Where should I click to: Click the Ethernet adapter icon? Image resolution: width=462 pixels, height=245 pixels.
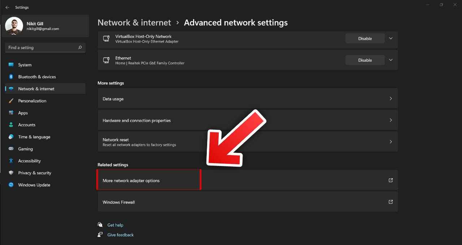pos(106,60)
